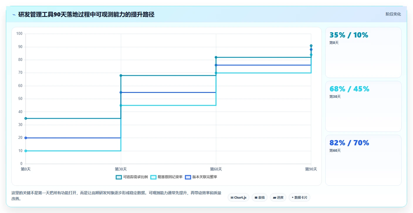Click the dashboard title 研发管理工具90天落地过程
This screenshot has width=413, height=213.
click(86, 14)
